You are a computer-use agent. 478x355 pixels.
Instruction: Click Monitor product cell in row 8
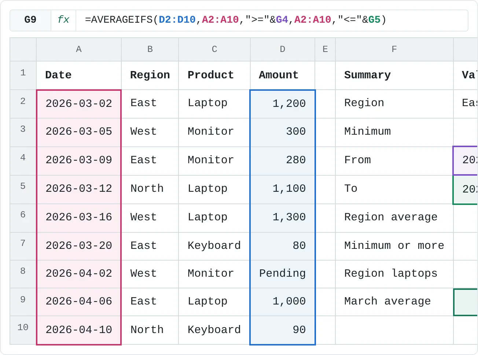tap(214, 274)
